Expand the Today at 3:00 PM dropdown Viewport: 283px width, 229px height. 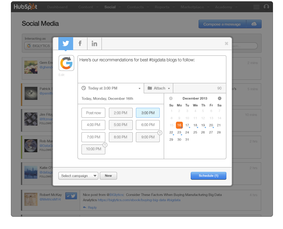click(111, 88)
